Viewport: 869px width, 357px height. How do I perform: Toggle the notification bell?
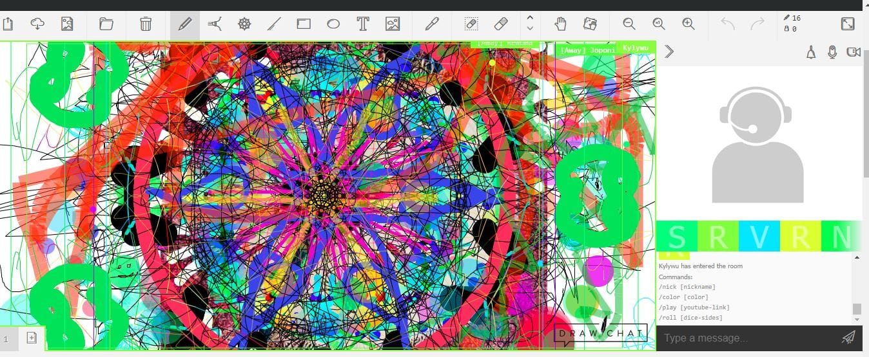pos(811,52)
